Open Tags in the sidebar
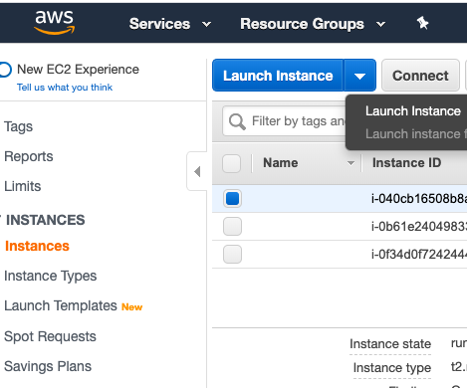 click(18, 127)
